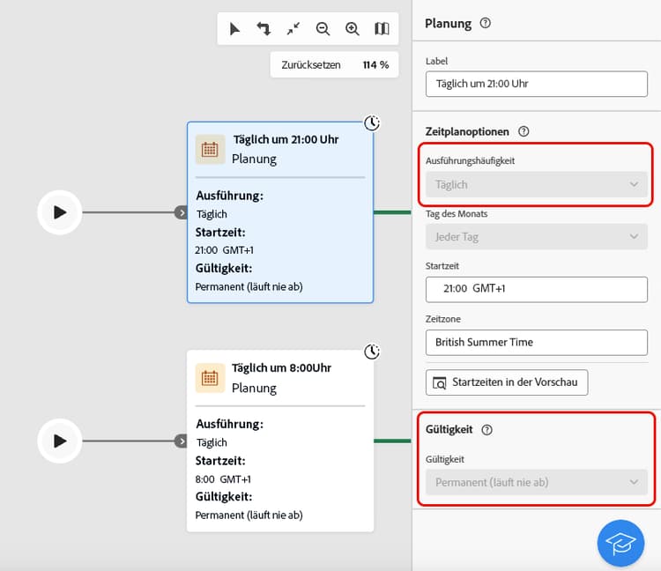Click the start play node before 21:00 schedule
661x571 pixels.
click(60, 212)
